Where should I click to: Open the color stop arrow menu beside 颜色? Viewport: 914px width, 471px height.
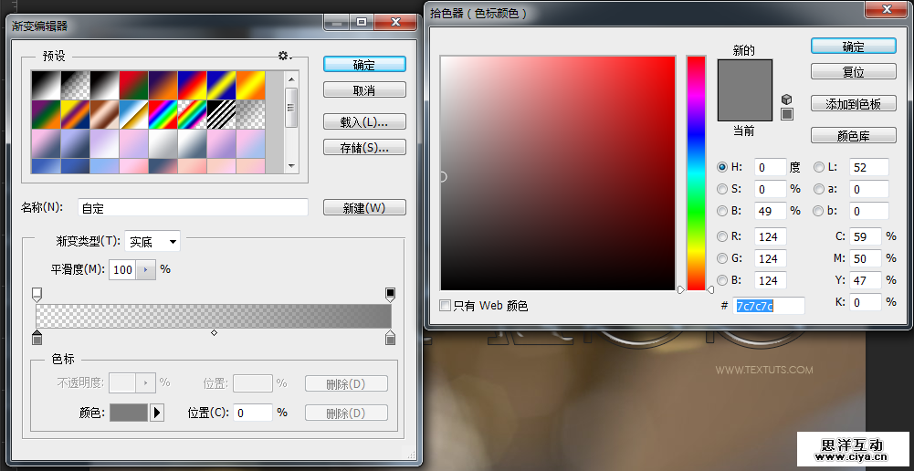[157, 413]
